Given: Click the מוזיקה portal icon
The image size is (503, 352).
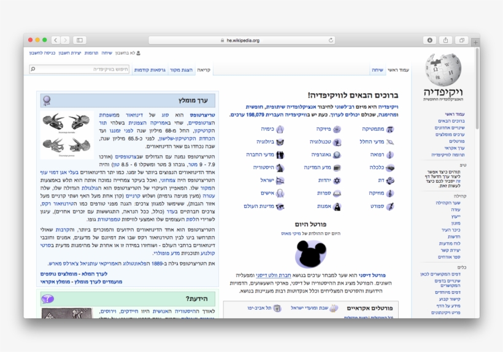Looking at the screenshot, I should click(390, 193).
